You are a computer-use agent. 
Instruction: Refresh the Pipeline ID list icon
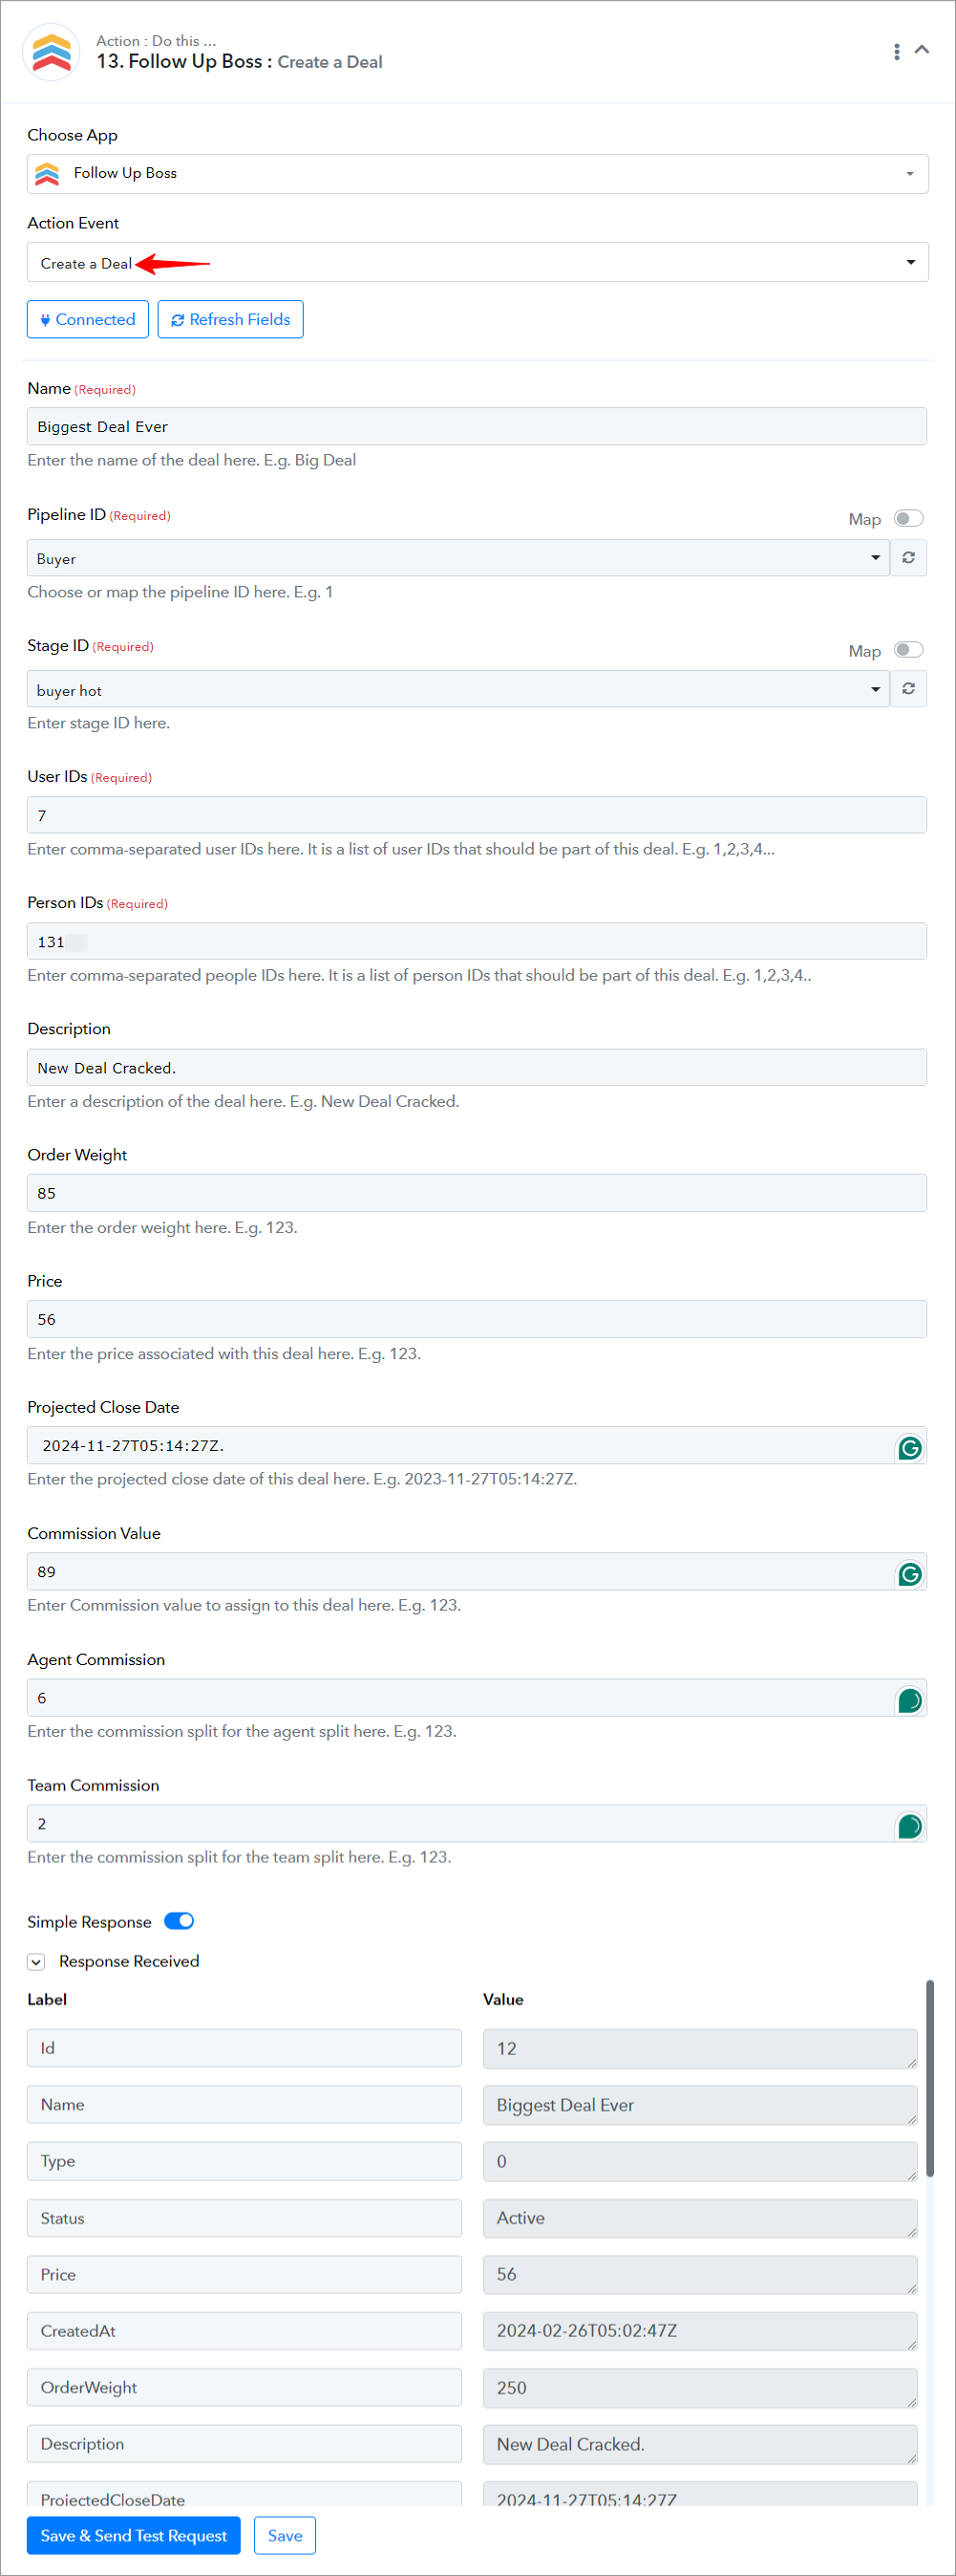click(x=908, y=558)
